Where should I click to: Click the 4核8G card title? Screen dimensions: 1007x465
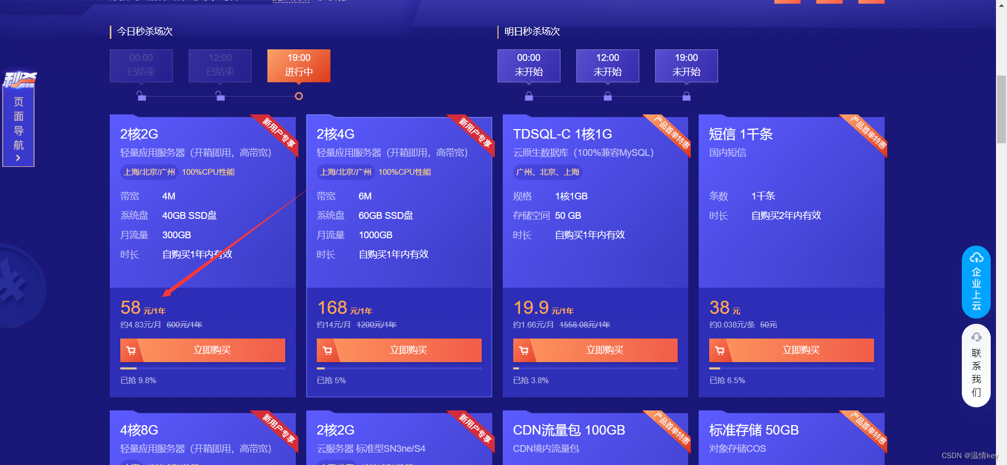click(x=139, y=430)
